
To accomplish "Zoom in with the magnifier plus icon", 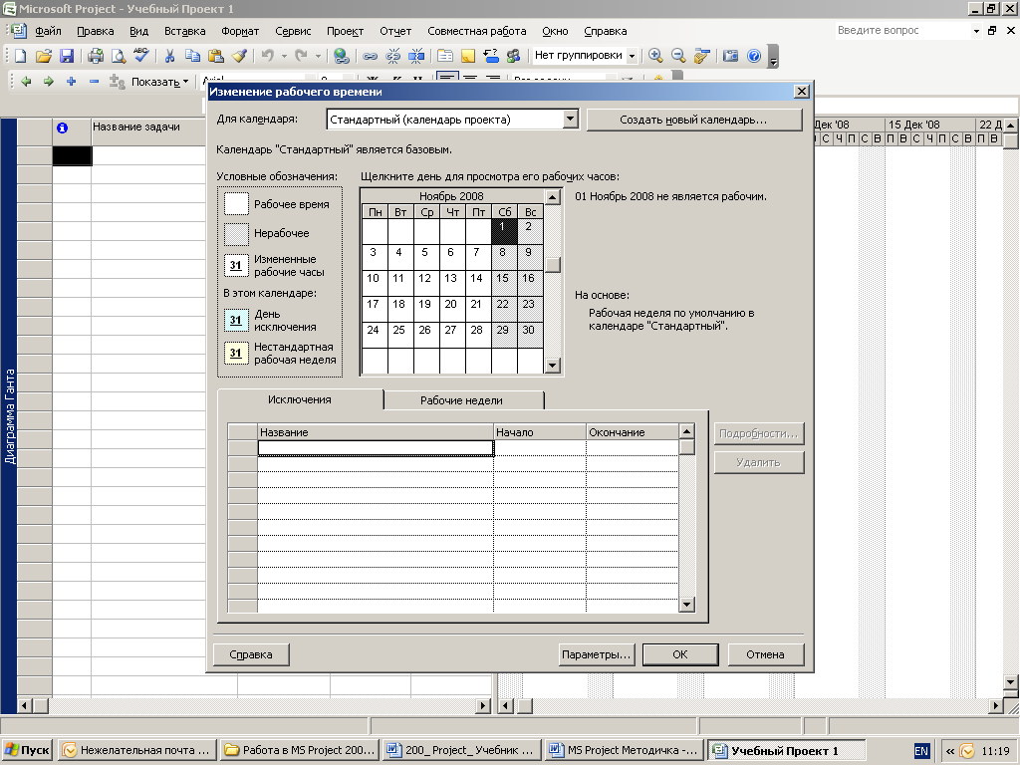I will (x=655, y=56).
